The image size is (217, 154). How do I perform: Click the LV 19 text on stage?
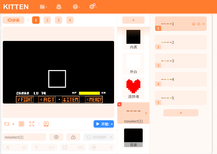pyautogui.click(x=40, y=93)
